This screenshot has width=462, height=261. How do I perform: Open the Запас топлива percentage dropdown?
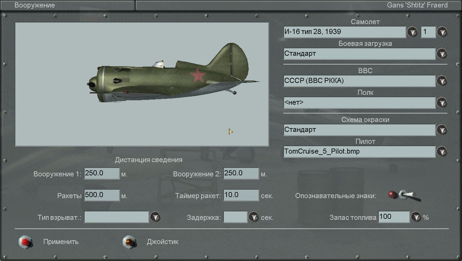(x=416, y=217)
